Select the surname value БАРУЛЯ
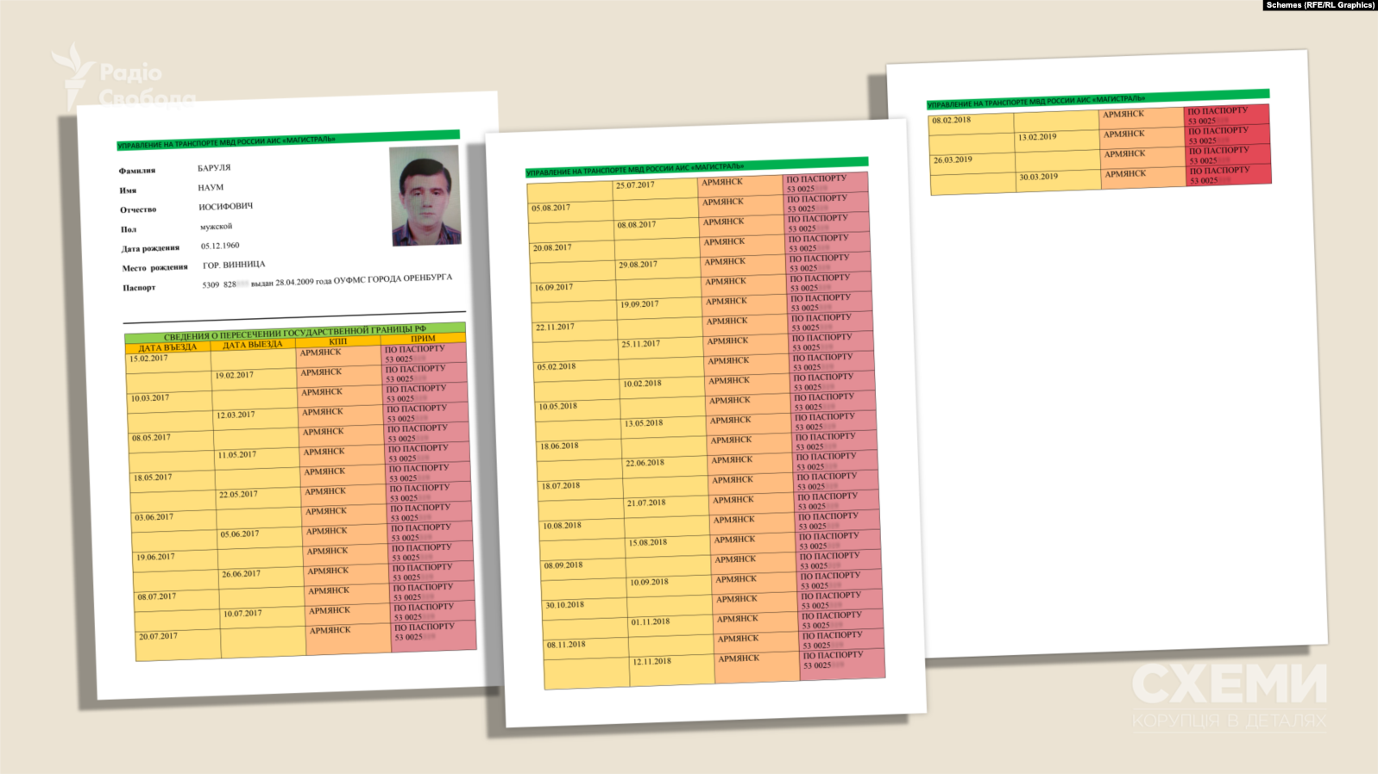The height and width of the screenshot is (774, 1378). click(214, 168)
